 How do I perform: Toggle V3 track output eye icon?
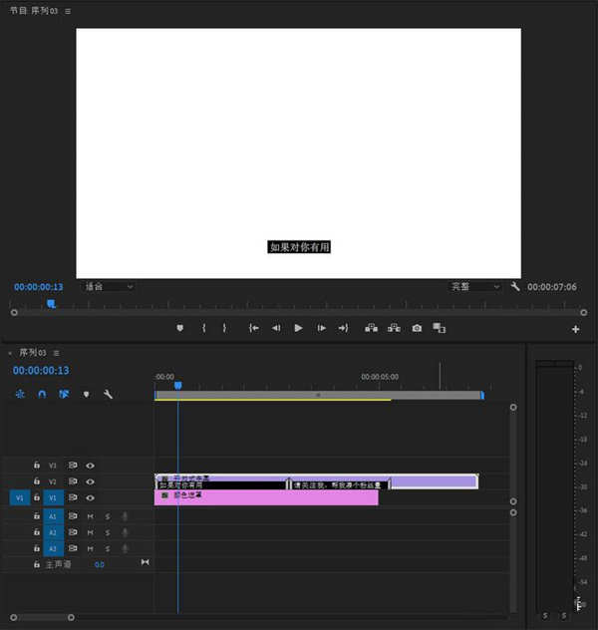pos(90,466)
